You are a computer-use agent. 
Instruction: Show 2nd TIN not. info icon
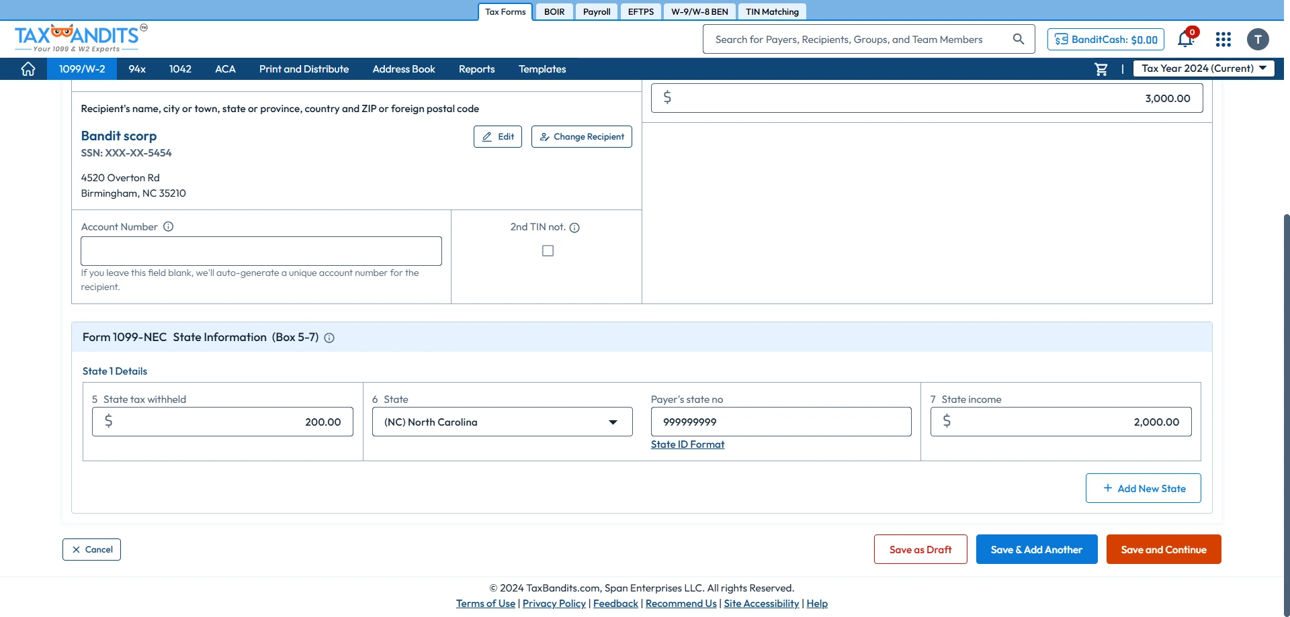[574, 228]
